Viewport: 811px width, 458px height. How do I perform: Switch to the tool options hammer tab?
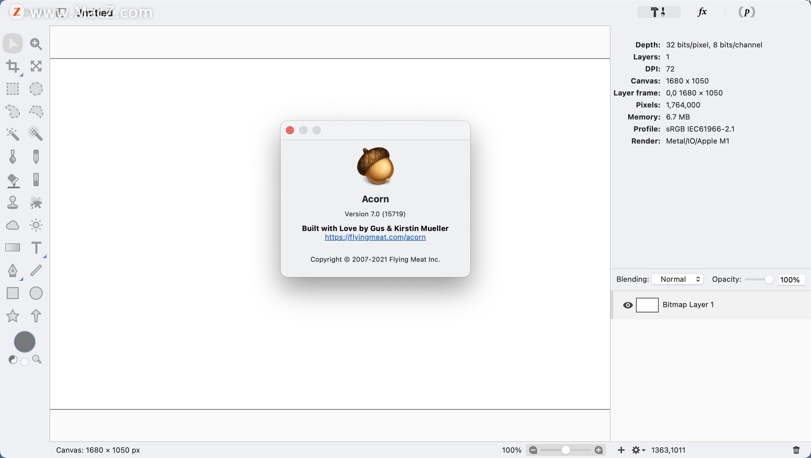[x=659, y=12]
